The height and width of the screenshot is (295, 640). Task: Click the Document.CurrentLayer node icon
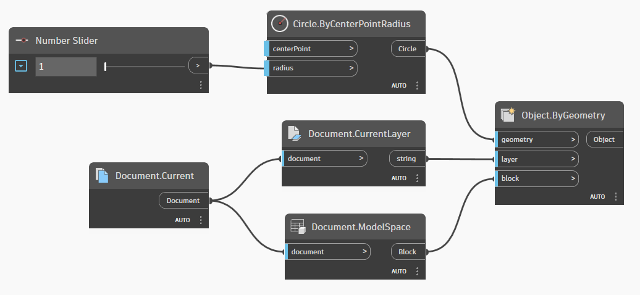coord(295,133)
